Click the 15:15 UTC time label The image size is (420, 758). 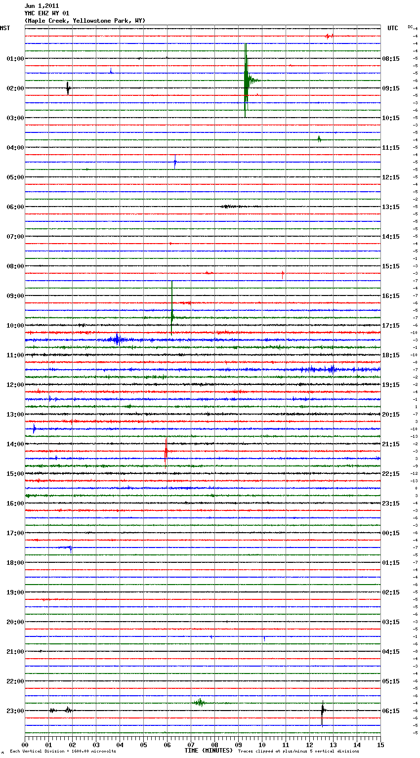(391, 266)
